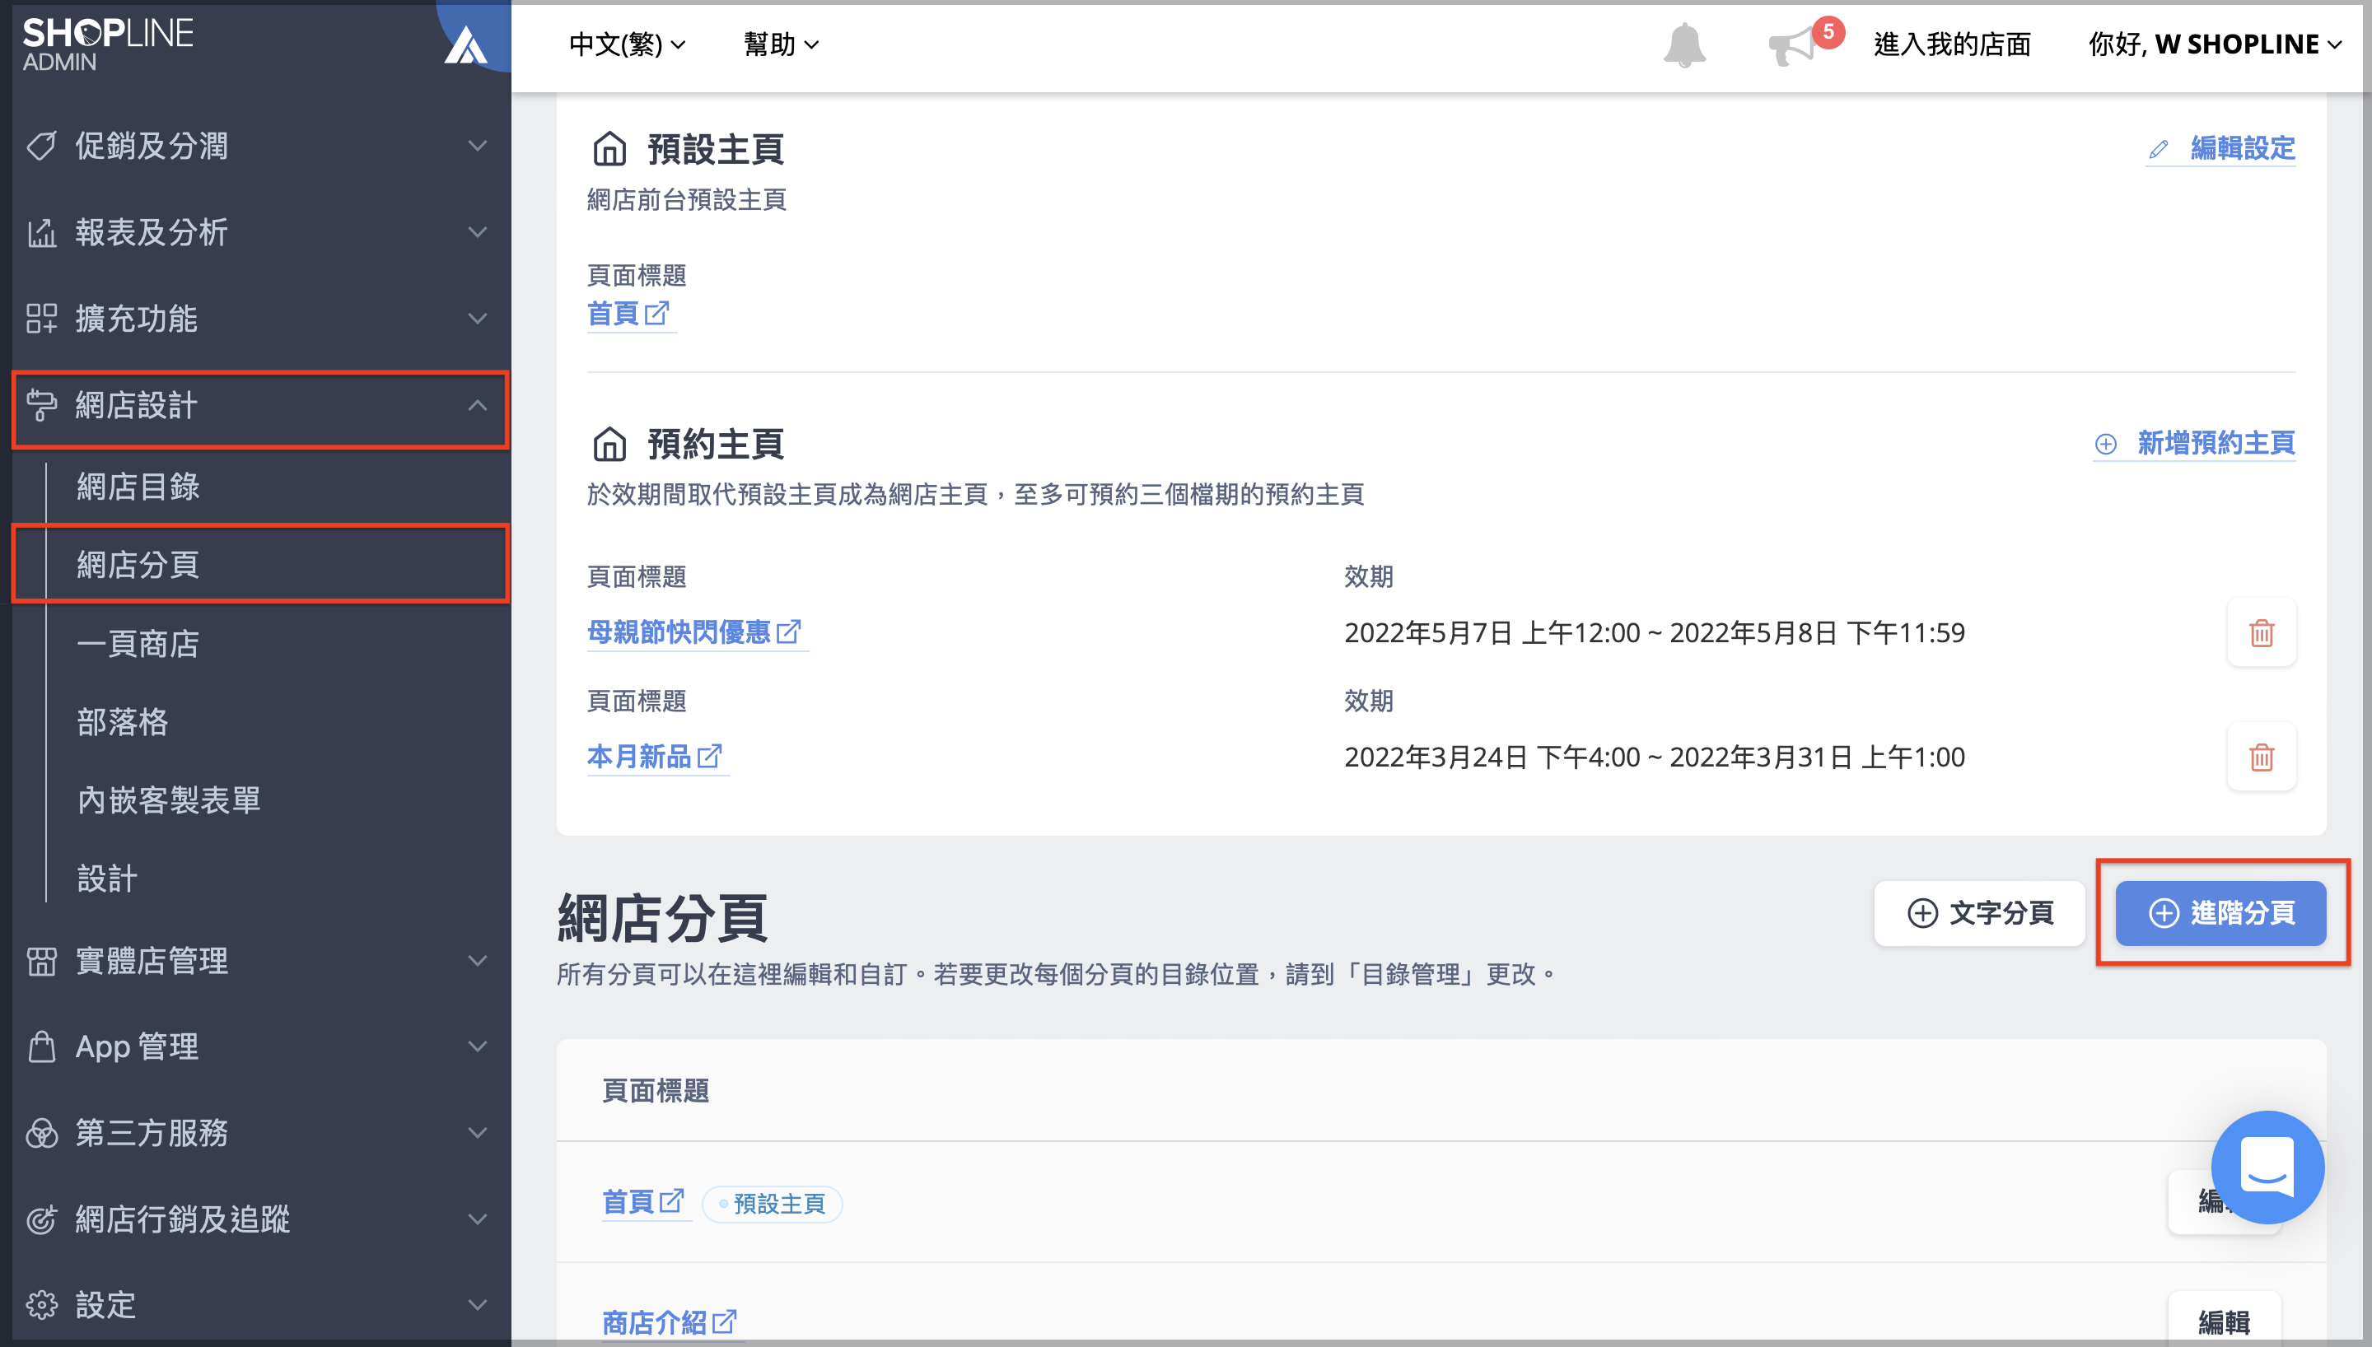Open the 中文(繁) language dropdown

[628, 44]
